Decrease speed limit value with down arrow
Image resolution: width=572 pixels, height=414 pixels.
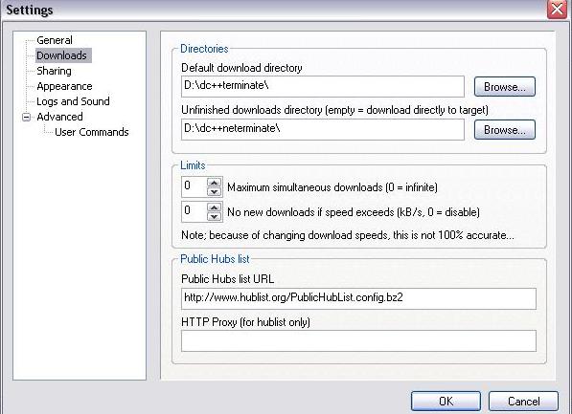click(x=214, y=217)
